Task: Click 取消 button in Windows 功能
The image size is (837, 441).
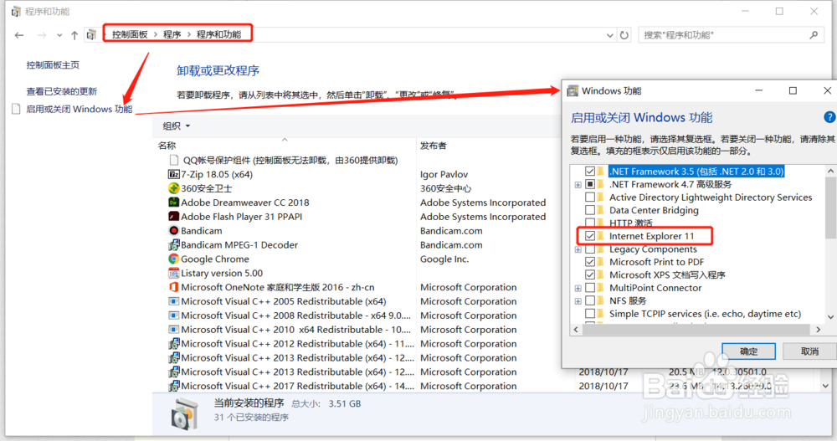Action: coord(809,351)
